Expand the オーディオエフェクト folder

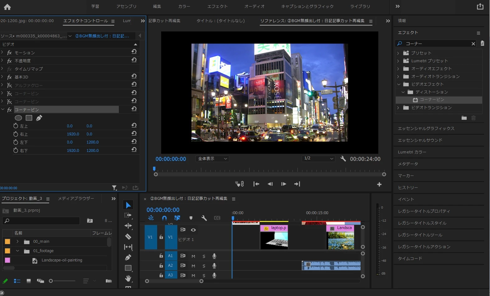pyautogui.click(x=398, y=68)
